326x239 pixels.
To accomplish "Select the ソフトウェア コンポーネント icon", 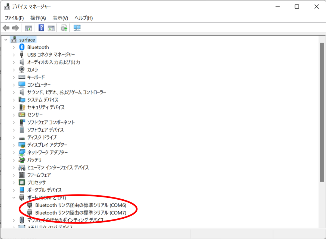I will coord(22,122).
